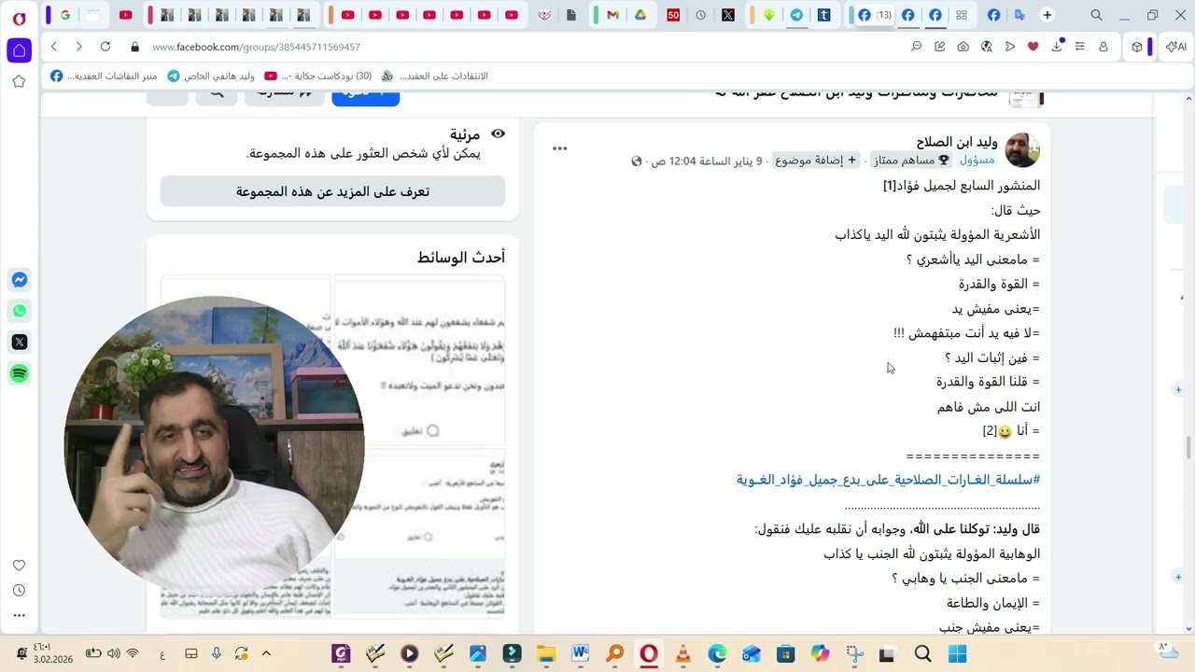
Task: Open the Windows Start button
Action: click(957, 654)
